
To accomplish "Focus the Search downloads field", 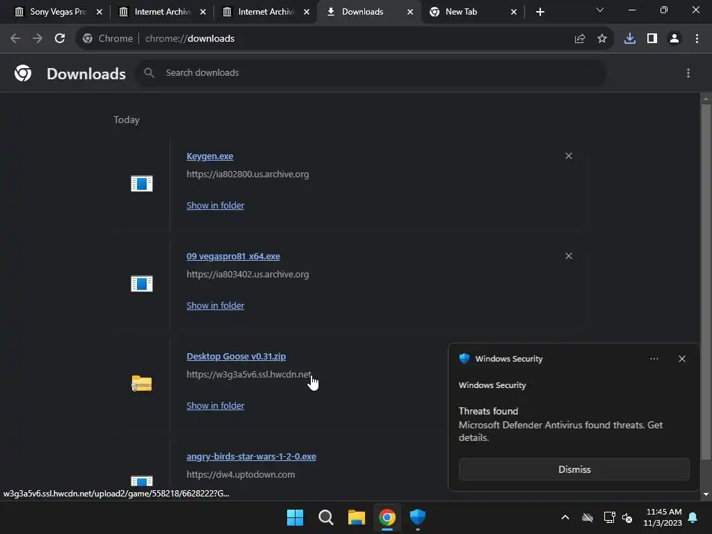I will tap(371, 72).
